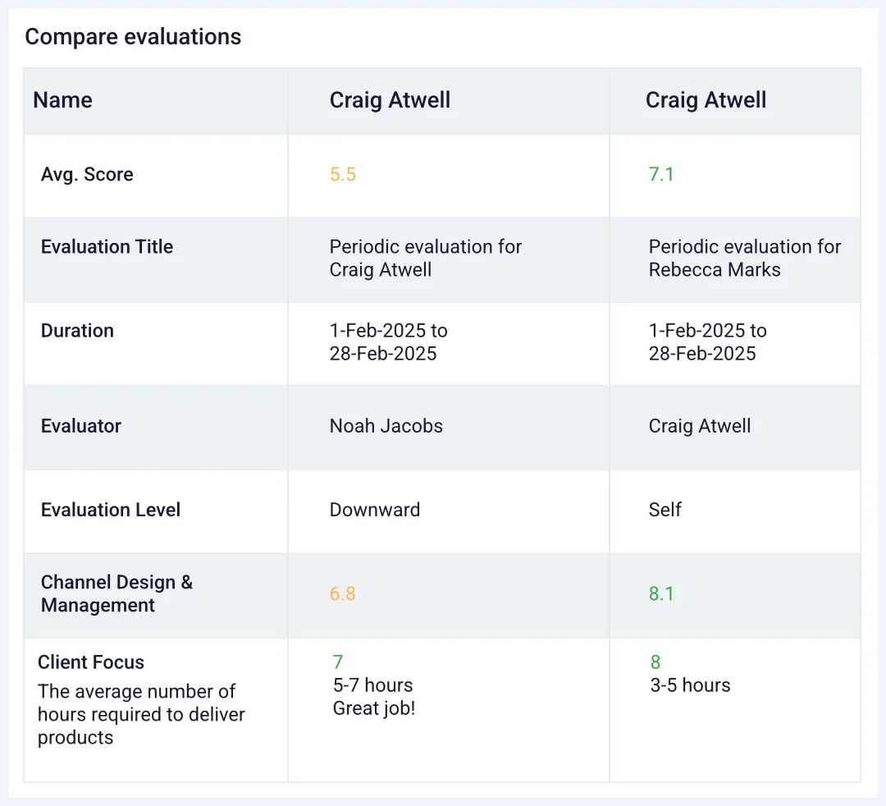Select the "Channel Design & Management" label
The image size is (886, 806).
pyautogui.click(x=116, y=593)
